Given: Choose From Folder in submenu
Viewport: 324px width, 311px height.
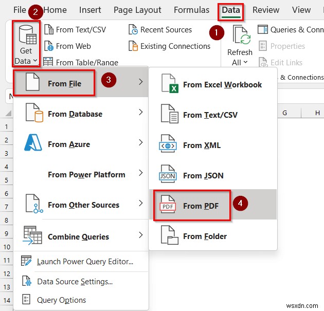Looking at the screenshot, I should pyautogui.click(x=213, y=236).
